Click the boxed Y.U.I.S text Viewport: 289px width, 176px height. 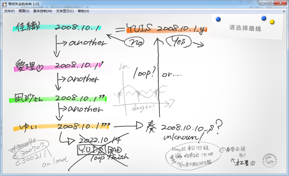(x=91, y=150)
